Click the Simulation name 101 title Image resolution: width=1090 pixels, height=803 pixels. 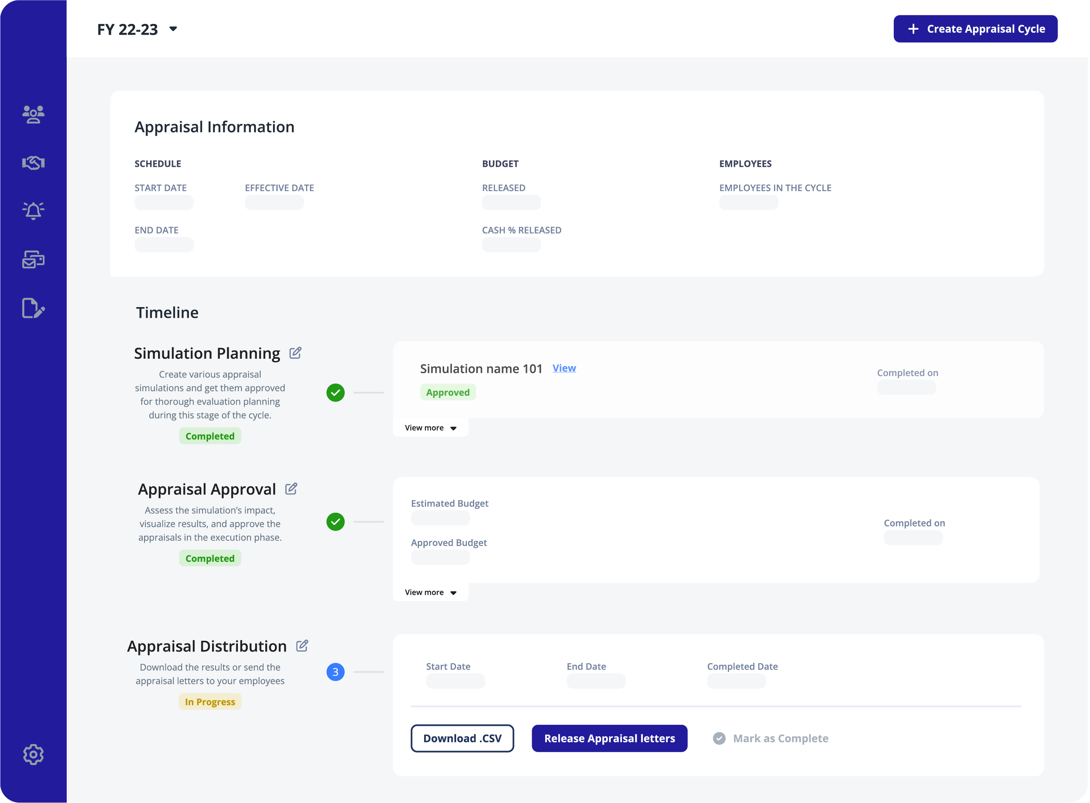(x=480, y=368)
